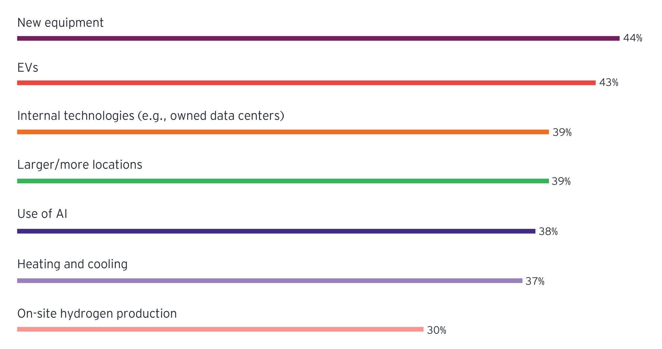Click the 37% value label
This screenshot has width=662, height=349.
click(x=535, y=281)
